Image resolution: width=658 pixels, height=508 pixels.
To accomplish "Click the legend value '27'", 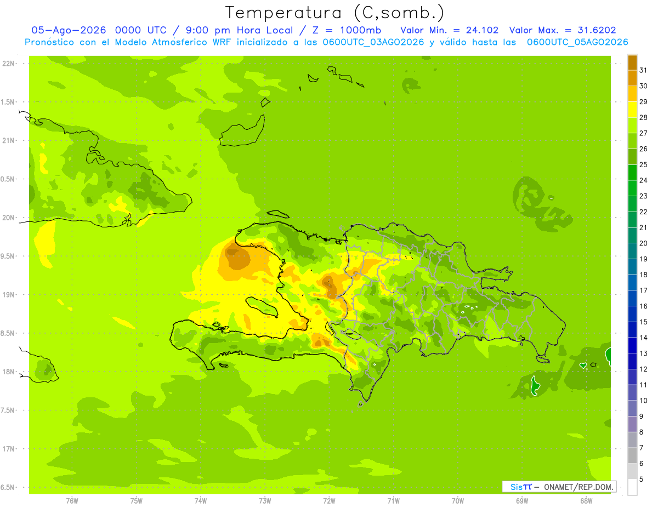I will tap(643, 133).
